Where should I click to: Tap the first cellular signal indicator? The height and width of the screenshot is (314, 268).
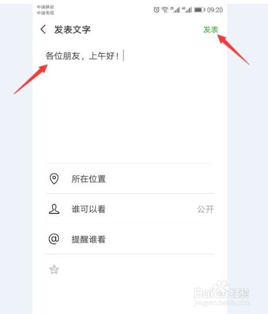(x=175, y=9)
